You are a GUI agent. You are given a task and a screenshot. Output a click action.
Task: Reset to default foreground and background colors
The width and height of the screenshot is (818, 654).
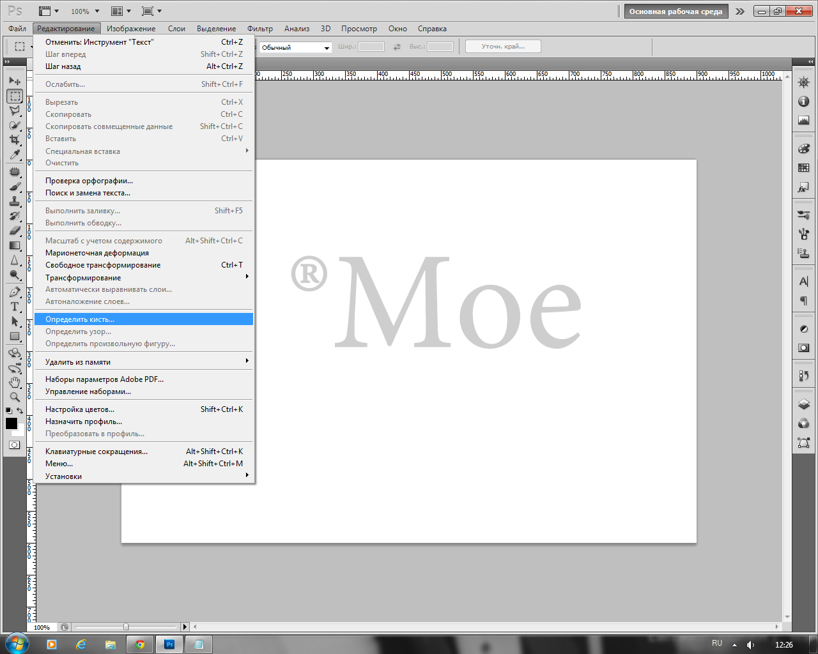(8, 411)
